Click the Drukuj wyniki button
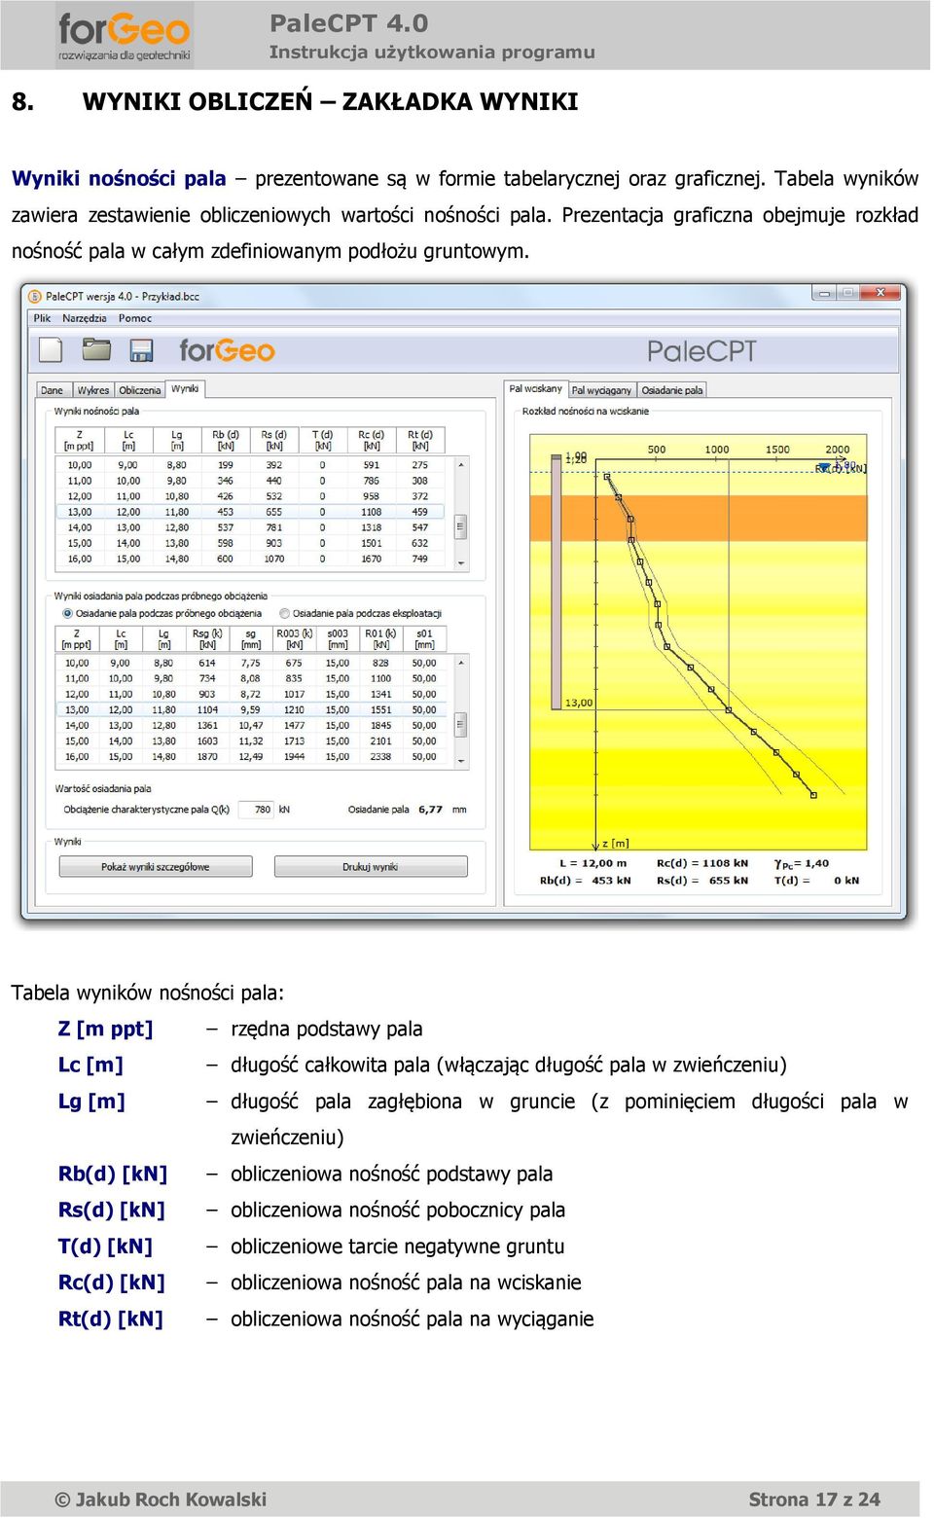Screen dimensions: 934x1518 coord(371,867)
